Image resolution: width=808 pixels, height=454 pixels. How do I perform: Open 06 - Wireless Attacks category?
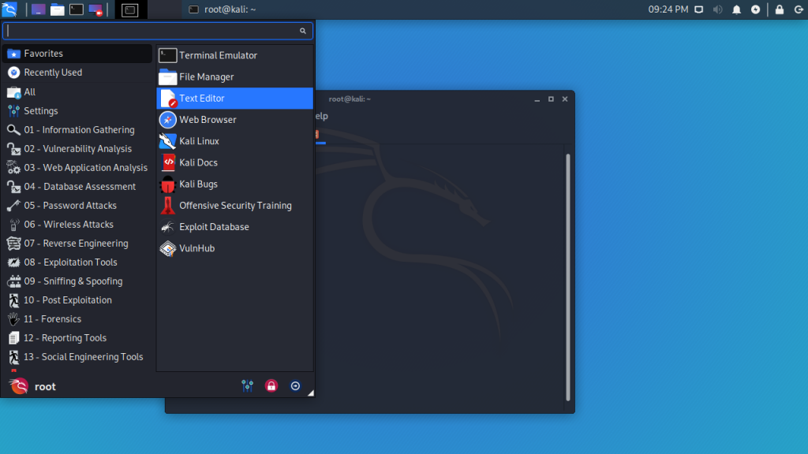click(x=77, y=225)
